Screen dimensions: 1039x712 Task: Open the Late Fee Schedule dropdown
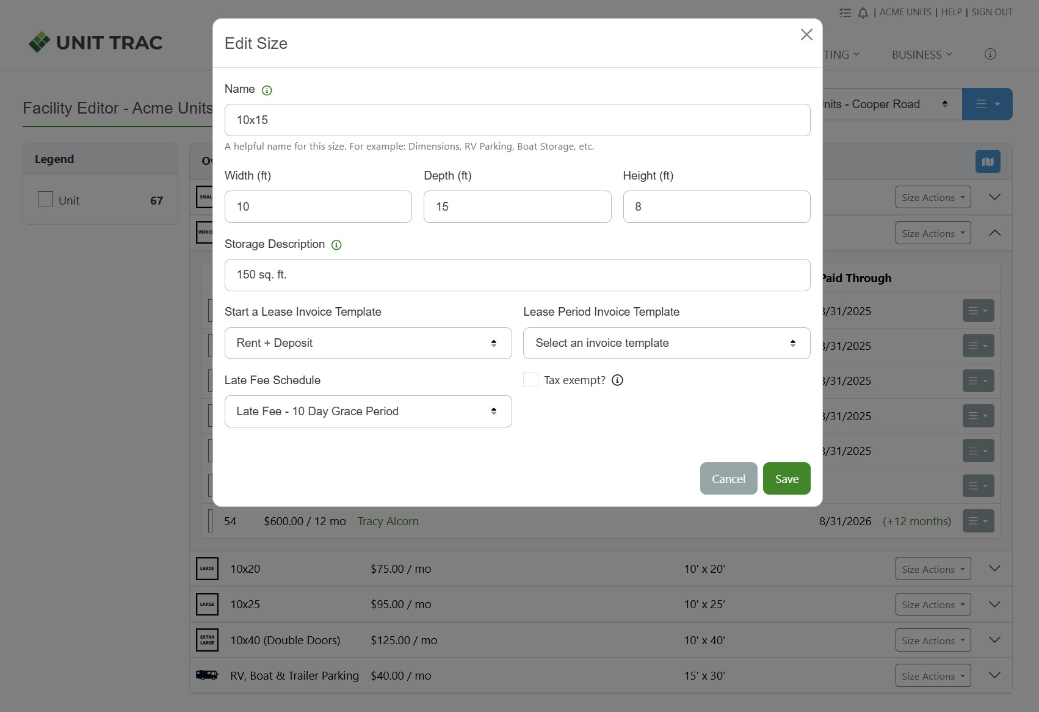[x=367, y=412]
